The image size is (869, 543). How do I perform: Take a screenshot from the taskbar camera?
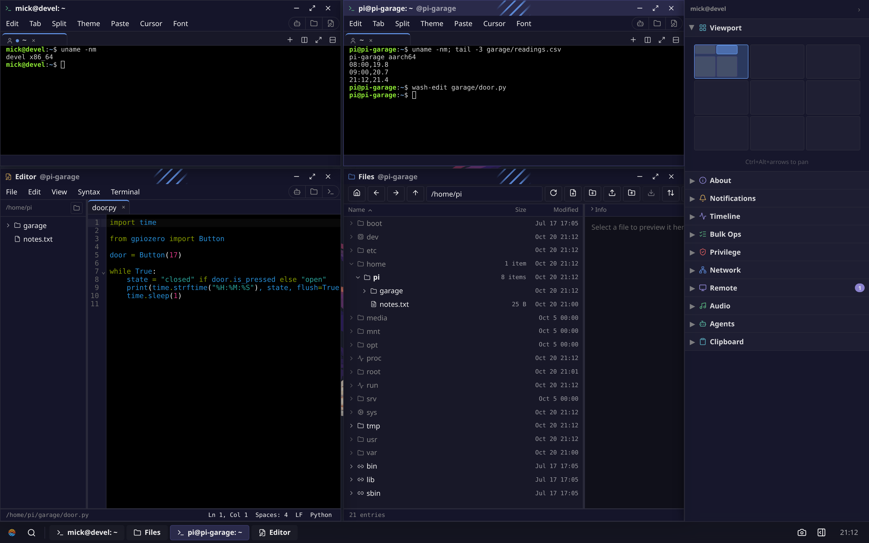pyautogui.click(x=801, y=532)
